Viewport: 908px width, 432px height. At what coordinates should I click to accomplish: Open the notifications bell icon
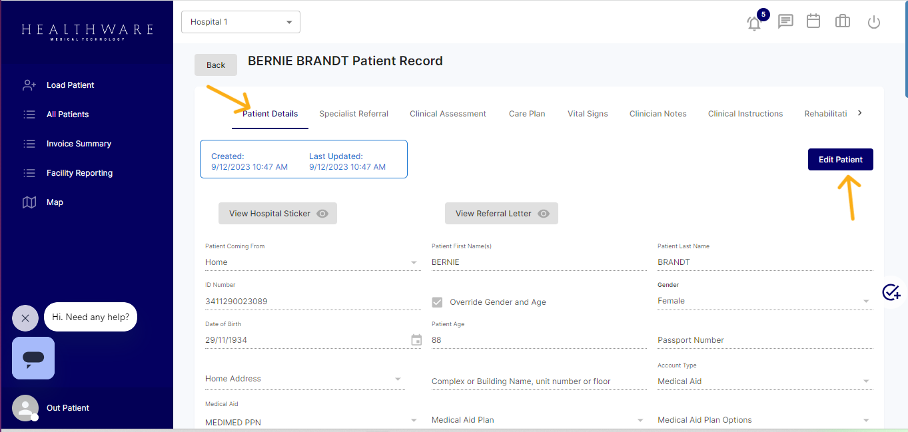754,23
